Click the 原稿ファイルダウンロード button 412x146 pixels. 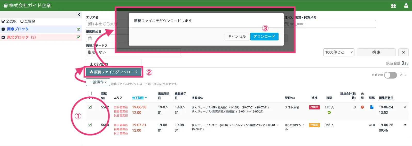coord(114,72)
